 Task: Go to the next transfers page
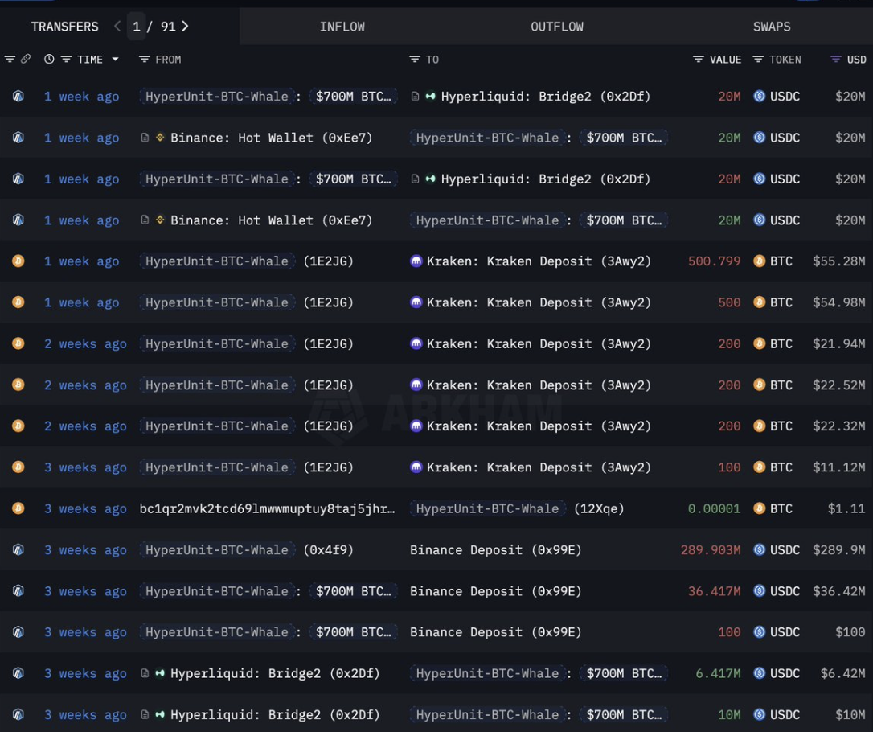[x=186, y=27]
